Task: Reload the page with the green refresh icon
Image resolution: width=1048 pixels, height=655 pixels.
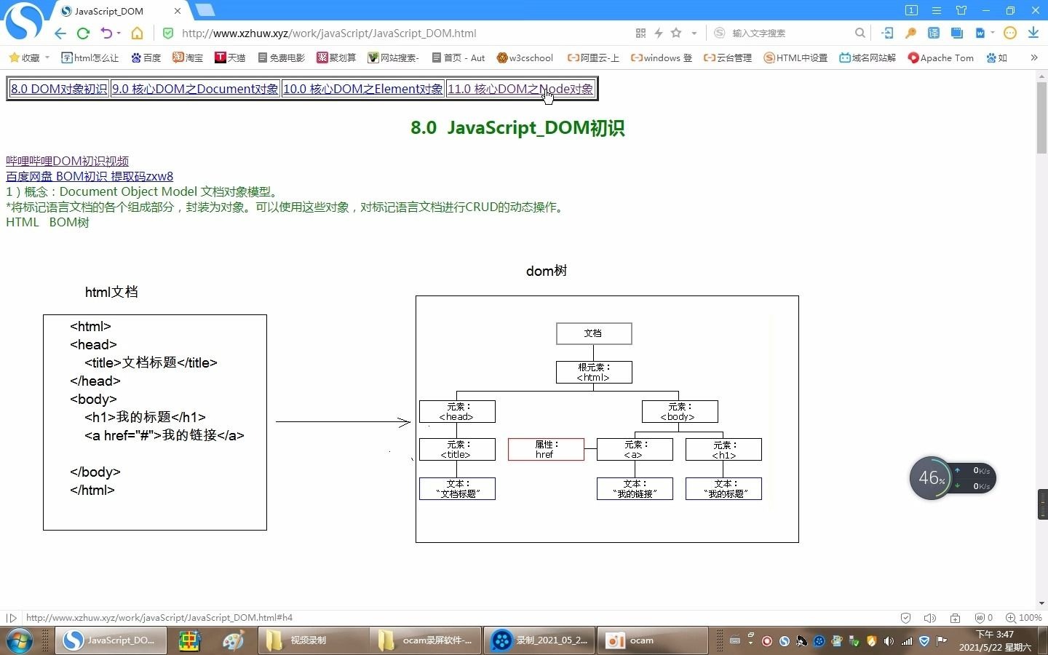Action: click(x=83, y=33)
